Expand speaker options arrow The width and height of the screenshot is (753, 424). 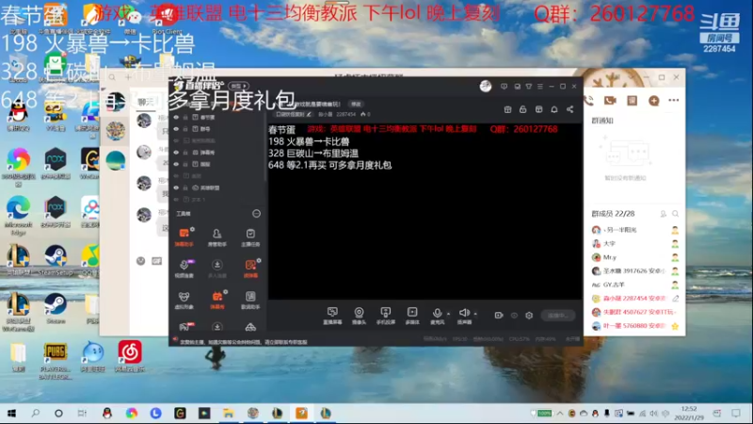click(475, 314)
